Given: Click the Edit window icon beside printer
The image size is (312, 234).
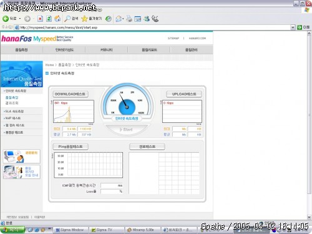Looking at the screenshot, I should (137, 19).
